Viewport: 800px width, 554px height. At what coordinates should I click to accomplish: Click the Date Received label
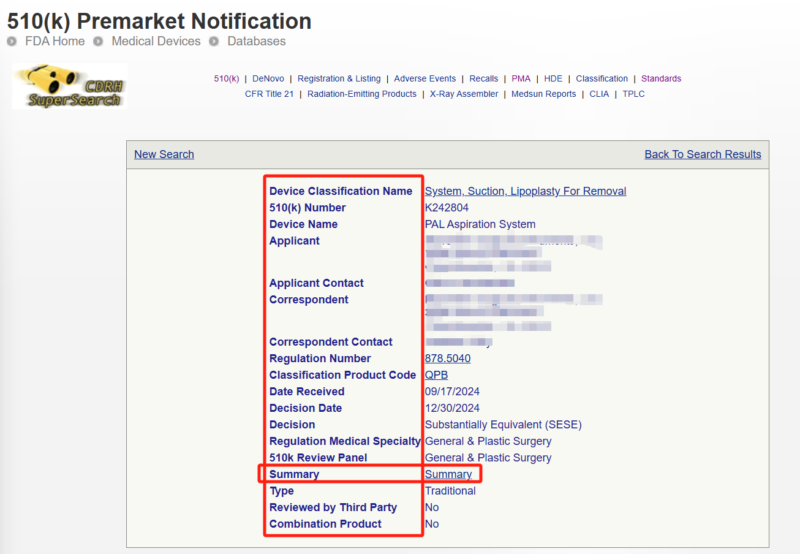(x=307, y=392)
